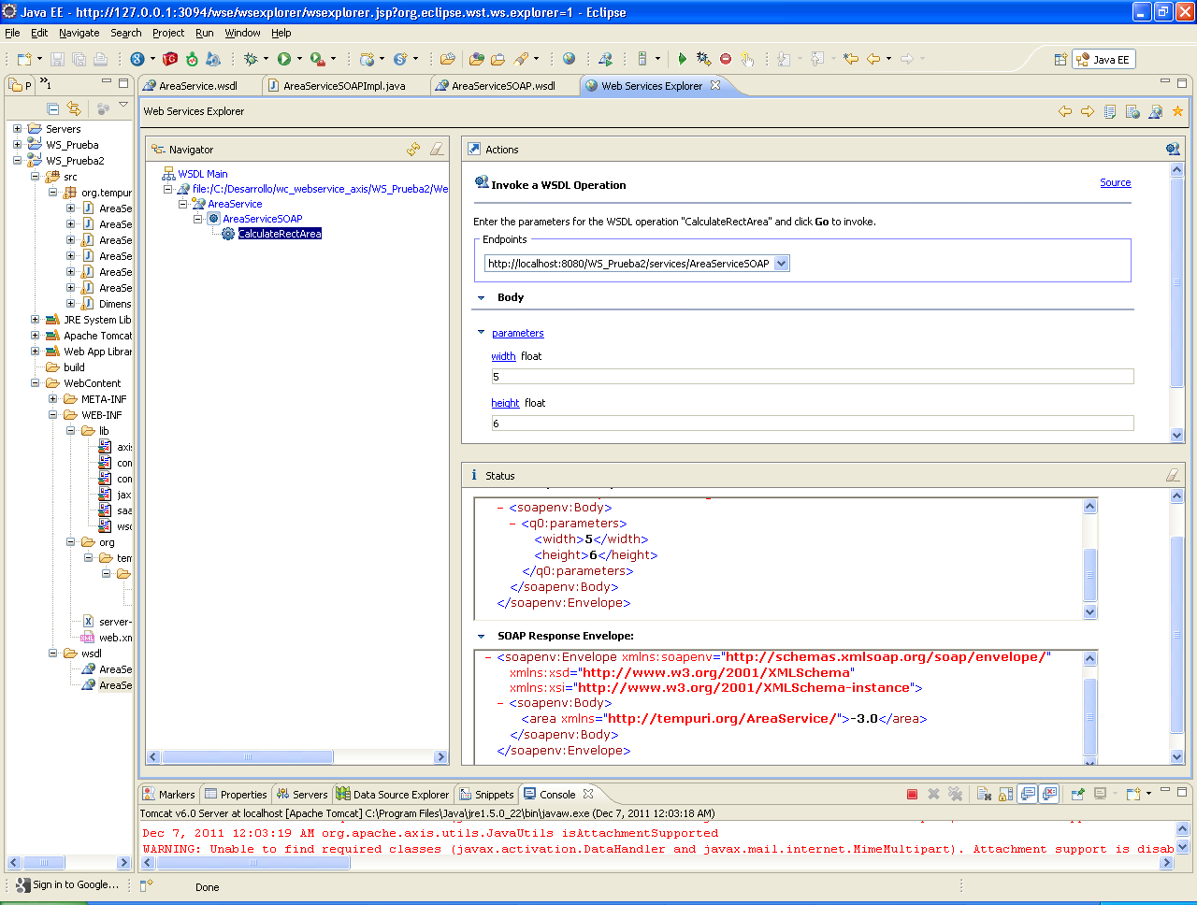
Task: Switch to the Java EE perspective
Action: 1103,59
